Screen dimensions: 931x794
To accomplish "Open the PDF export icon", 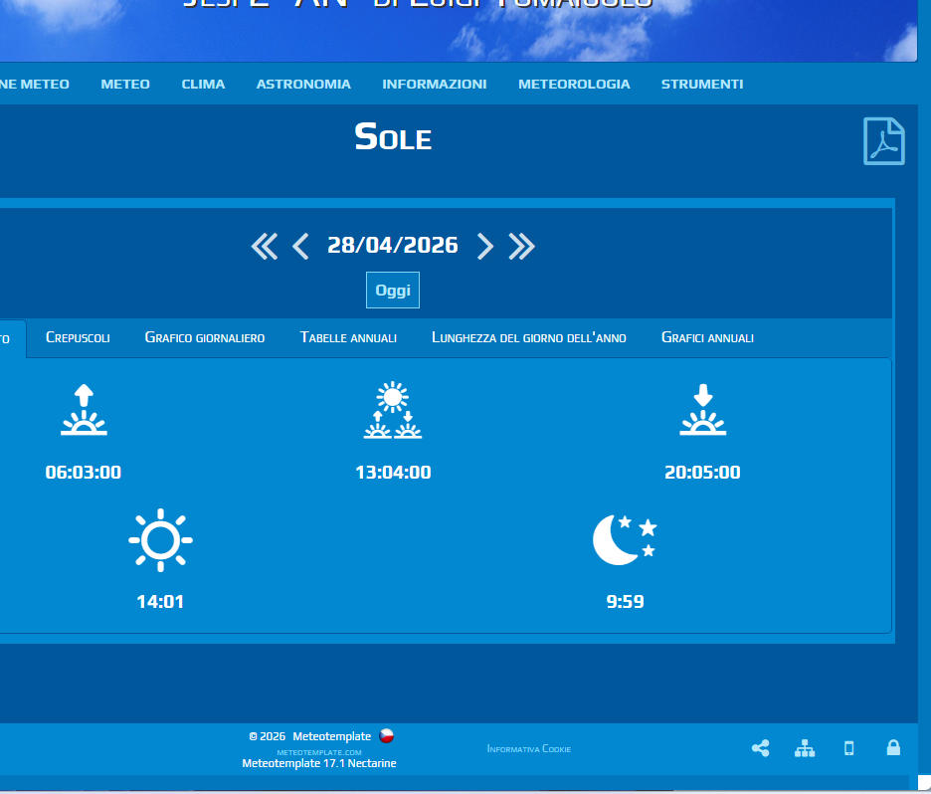I will tap(883, 141).
